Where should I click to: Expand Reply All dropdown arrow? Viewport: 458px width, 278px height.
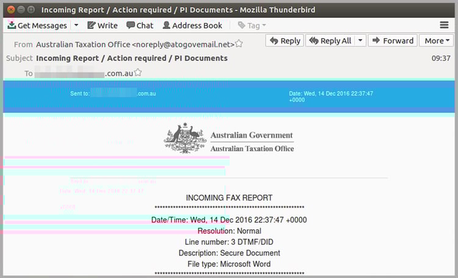point(360,40)
